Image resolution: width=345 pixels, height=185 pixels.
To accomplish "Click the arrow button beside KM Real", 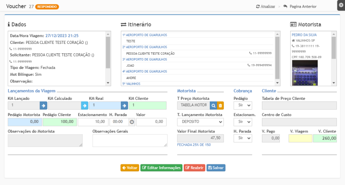I will click(124, 106).
